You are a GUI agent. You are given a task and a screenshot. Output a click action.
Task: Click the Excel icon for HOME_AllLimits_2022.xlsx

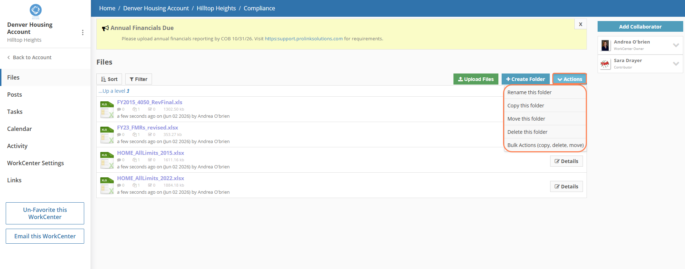(107, 186)
